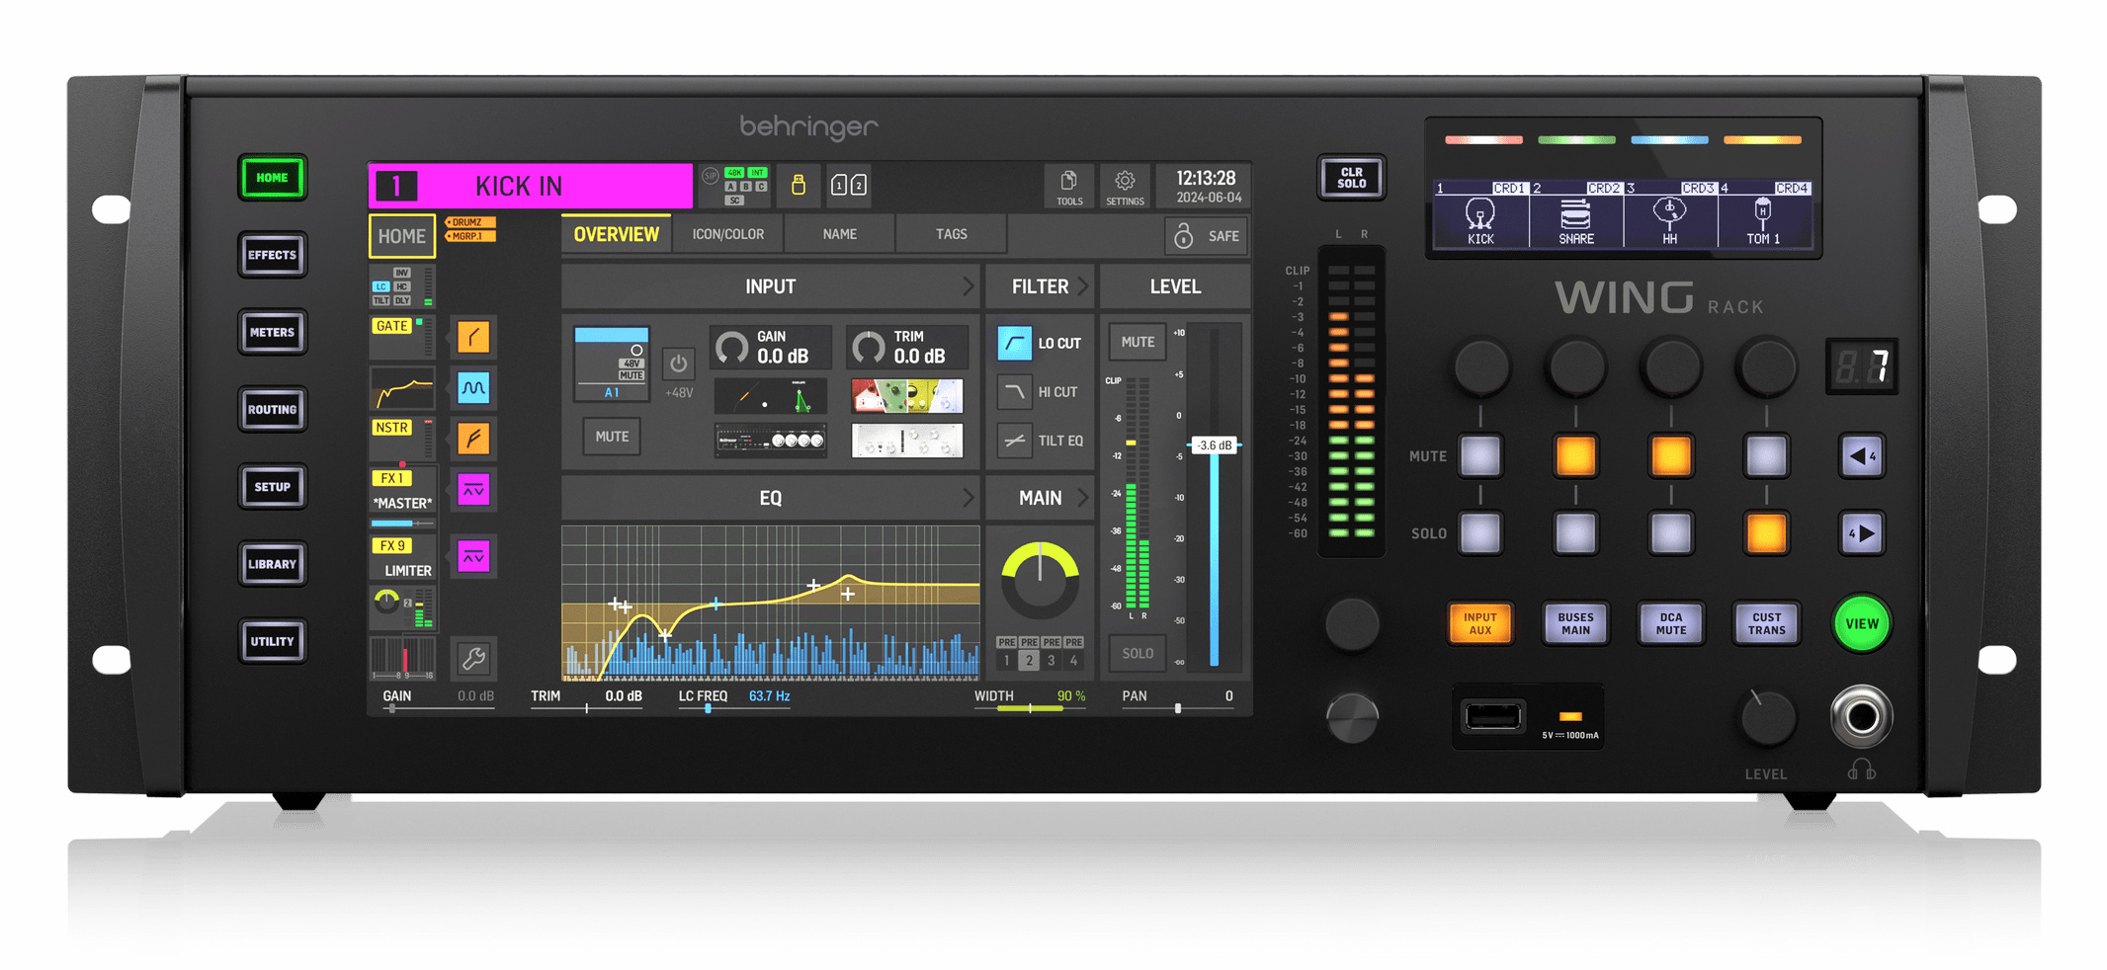Open the wrench tool icon on the channel strip
Viewport: 2107px width, 970px height.
point(473,658)
